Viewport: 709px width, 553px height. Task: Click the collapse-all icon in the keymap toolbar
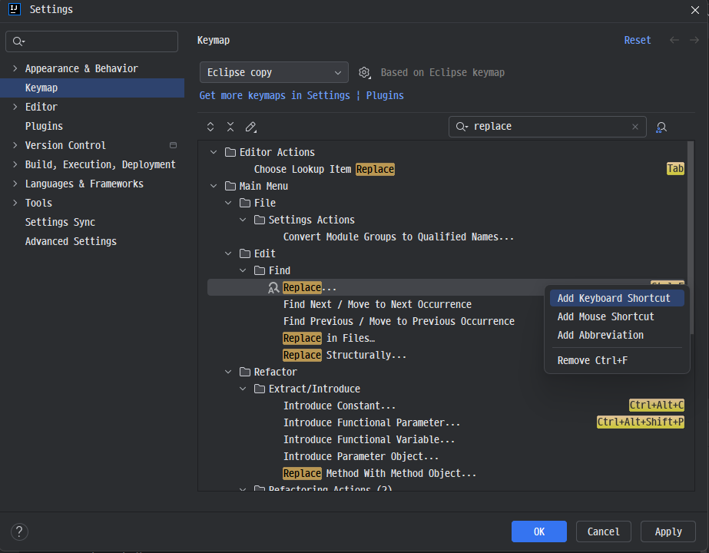click(230, 126)
